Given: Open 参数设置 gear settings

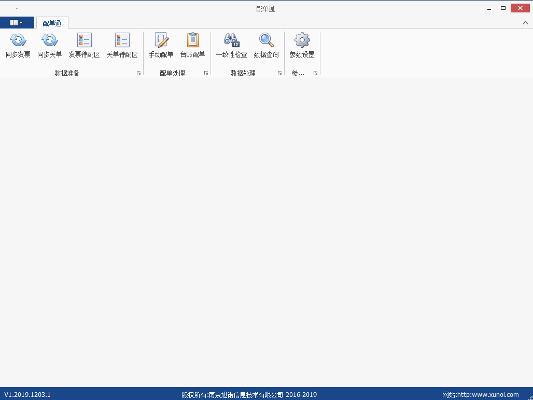Looking at the screenshot, I should click(302, 45).
